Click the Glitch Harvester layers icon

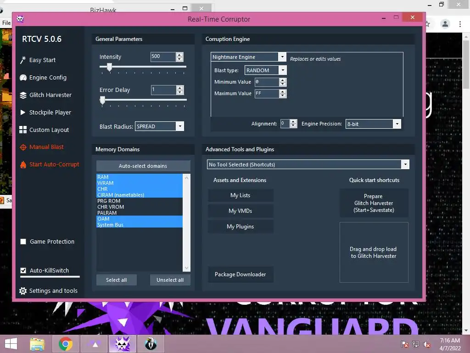(x=23, y=95)
